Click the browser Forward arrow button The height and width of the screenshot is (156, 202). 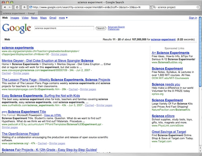[10, 7]
